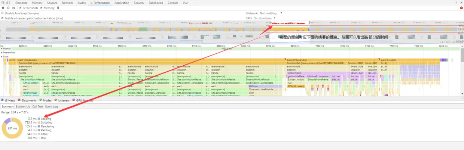
Task: Open the Network throttling dropdown
Action: point(271,13)
